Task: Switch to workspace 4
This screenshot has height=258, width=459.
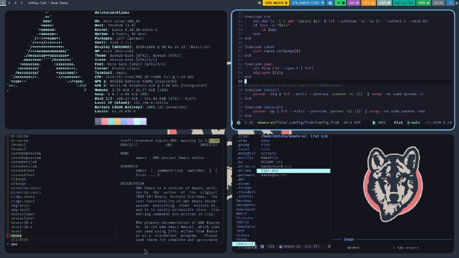Action: 21,3
